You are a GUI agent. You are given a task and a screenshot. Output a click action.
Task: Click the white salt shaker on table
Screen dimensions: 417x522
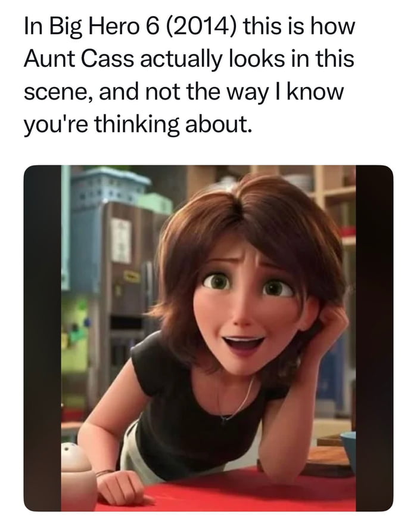(x=78, y=476)
